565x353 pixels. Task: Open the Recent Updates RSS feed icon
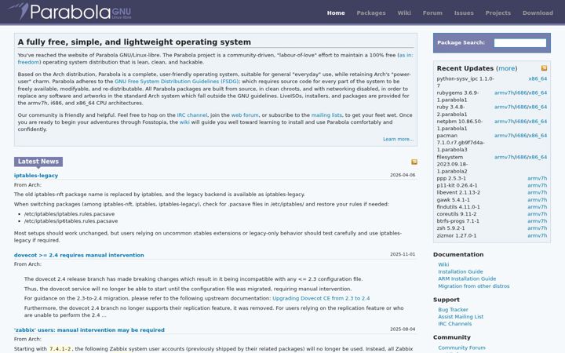(544, 68)
